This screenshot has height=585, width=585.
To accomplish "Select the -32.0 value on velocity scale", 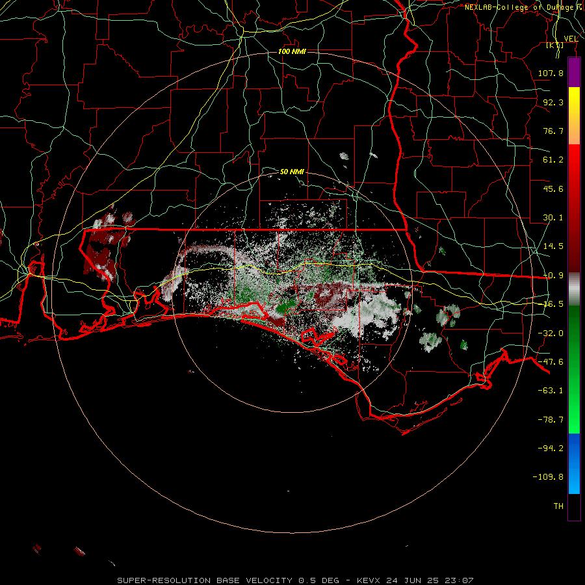I will point(551,333).
